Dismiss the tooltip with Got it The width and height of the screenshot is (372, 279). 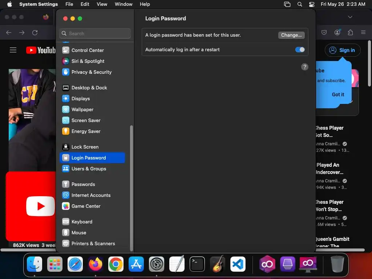(x=338, y=94)
